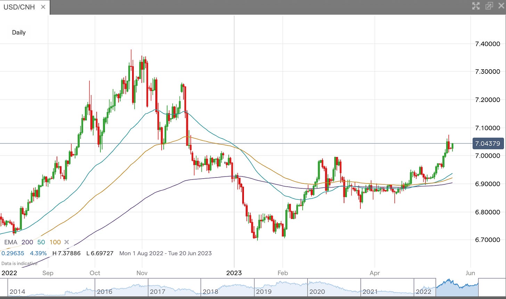The height and width of the screenshot is (299, 506).
Task: Jump to 2017 in the navigator strip
Action: tap(157, 292)
